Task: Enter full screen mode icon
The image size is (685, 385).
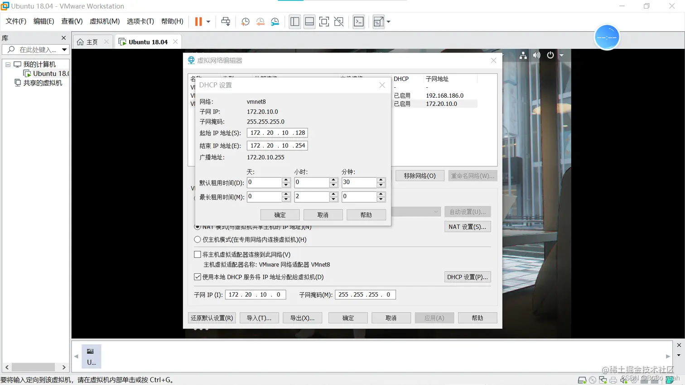Action: pyautogui.click(x=324, y=21)
